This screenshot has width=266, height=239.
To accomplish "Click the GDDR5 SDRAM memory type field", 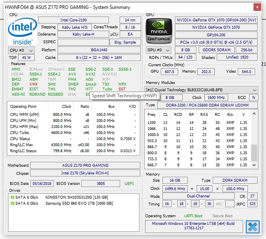I will pyautogui.click(x=216, y=50).
